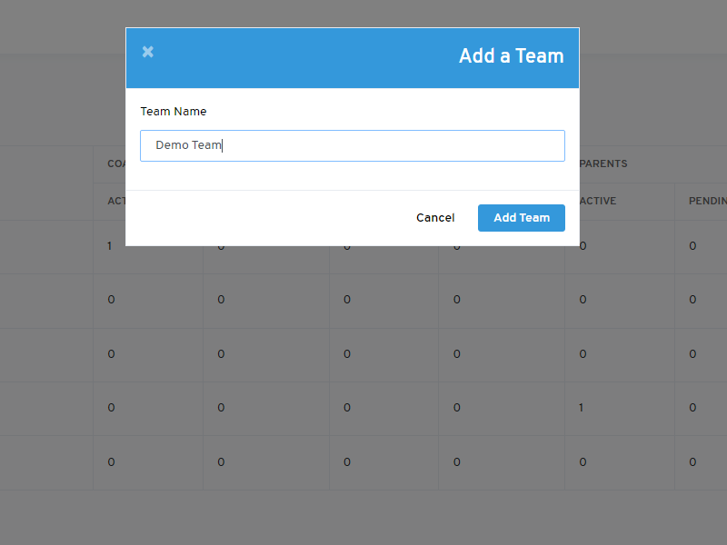Click the PENDING column header

pyautogui.click(x=707, y=202)
